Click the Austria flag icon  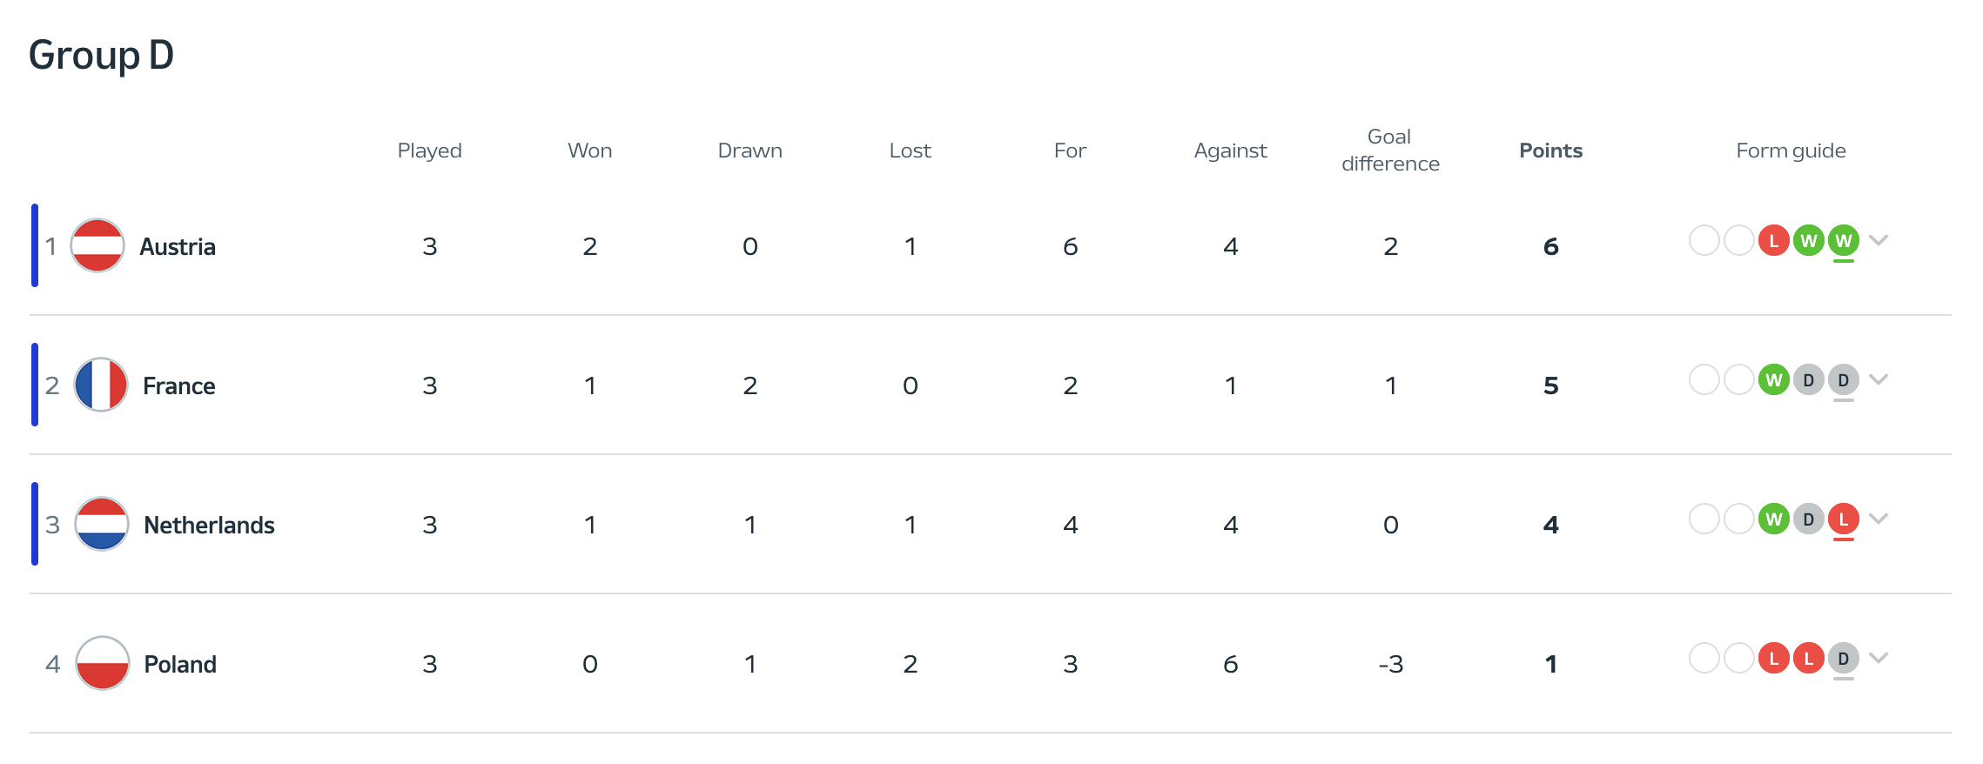point(97,245)
